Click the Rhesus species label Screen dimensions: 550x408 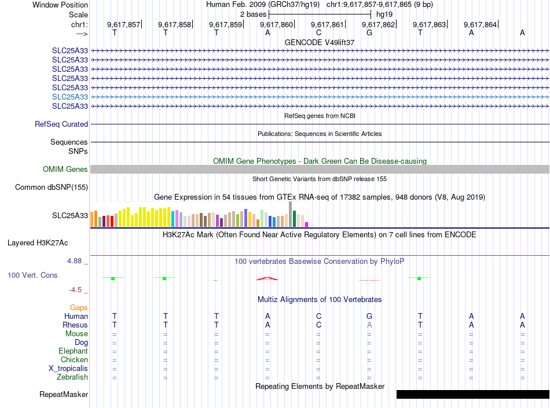click(75, 325)
